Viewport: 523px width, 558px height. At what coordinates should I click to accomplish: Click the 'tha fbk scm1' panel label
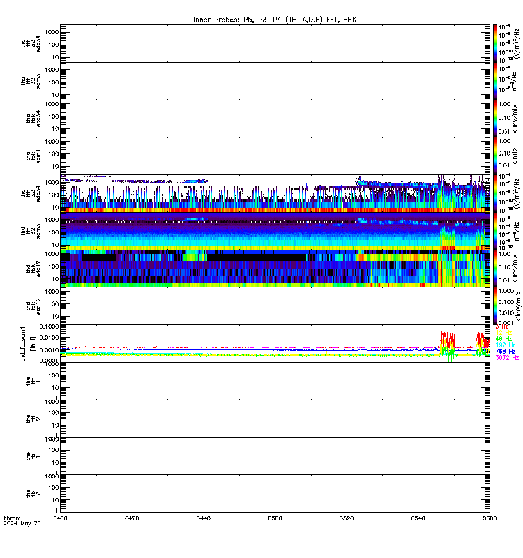tap(33, 156)
